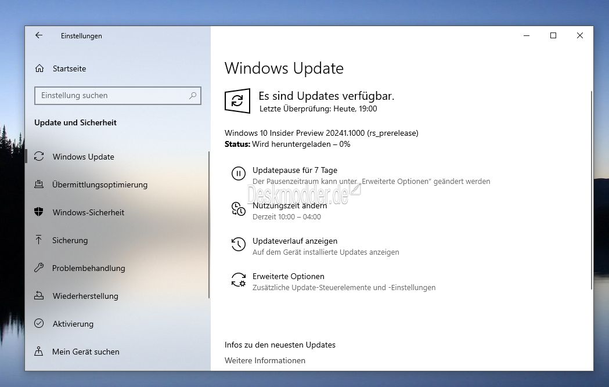Close the Einstellungen window
This screenshot has height=387, width=609.
point(580,35)
